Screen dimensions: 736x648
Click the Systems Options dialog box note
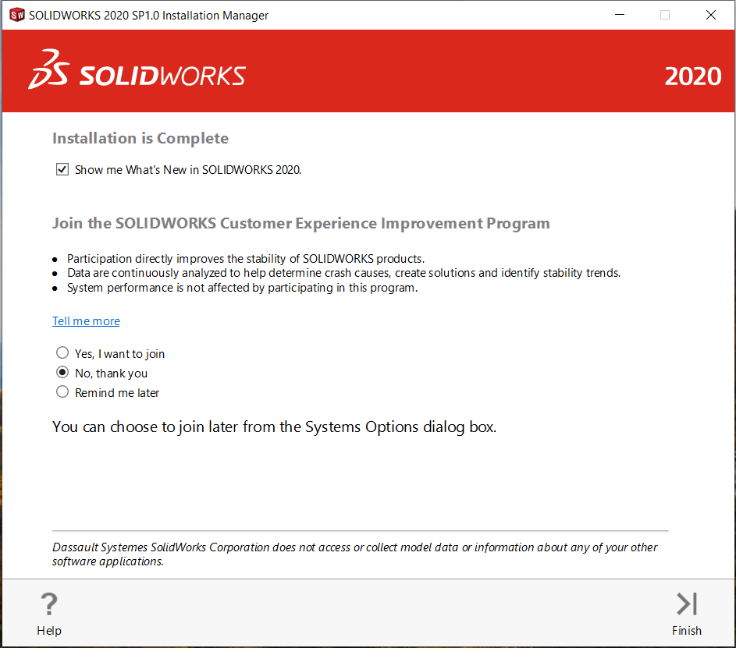274,427
